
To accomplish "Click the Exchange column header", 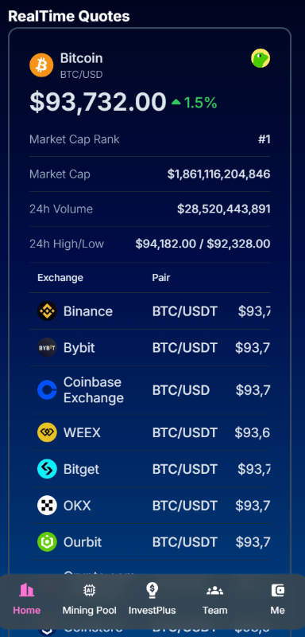I will [x=60, y=277].
